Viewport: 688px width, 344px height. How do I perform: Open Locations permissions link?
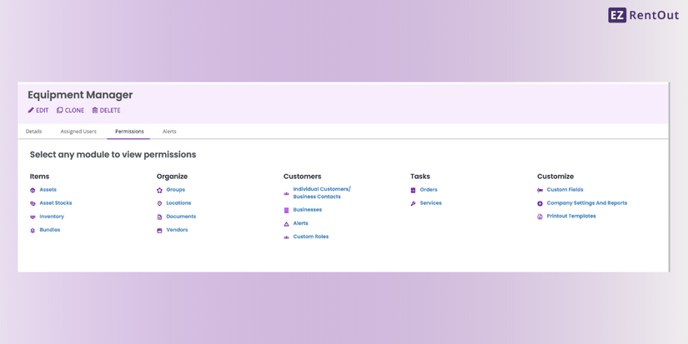(178, 203)
